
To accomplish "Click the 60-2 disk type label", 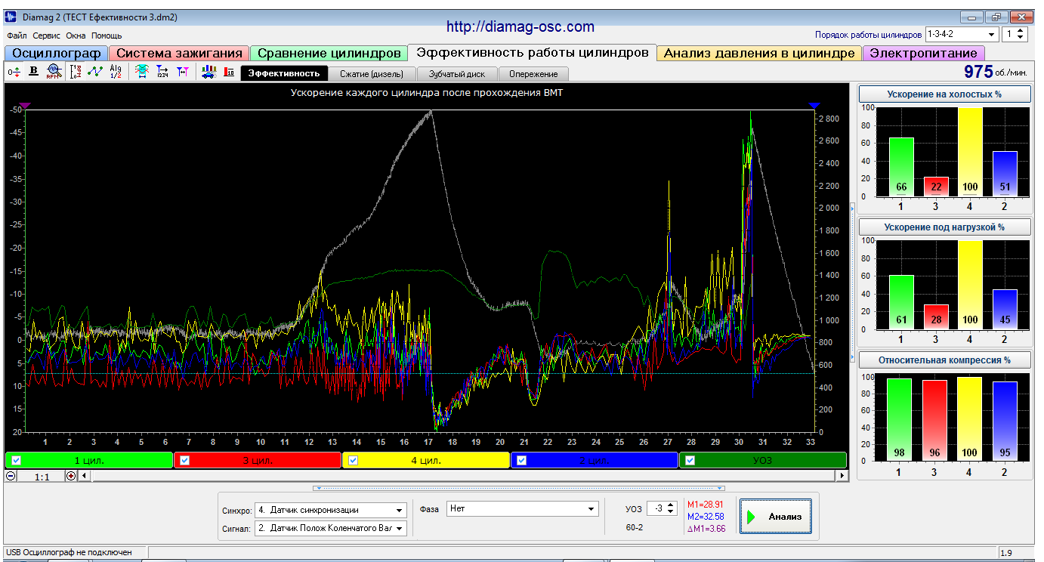I will coord(635,527).
